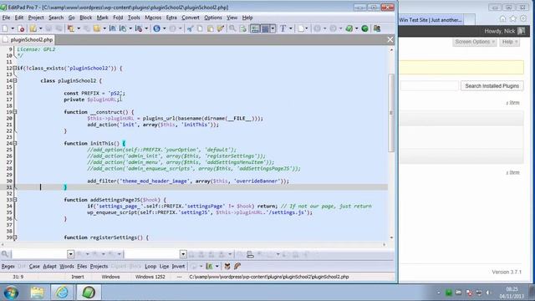The image size is (535, 301).
Task: Click the magnifier Search icon in toolbar
Action: pos(232,28)
